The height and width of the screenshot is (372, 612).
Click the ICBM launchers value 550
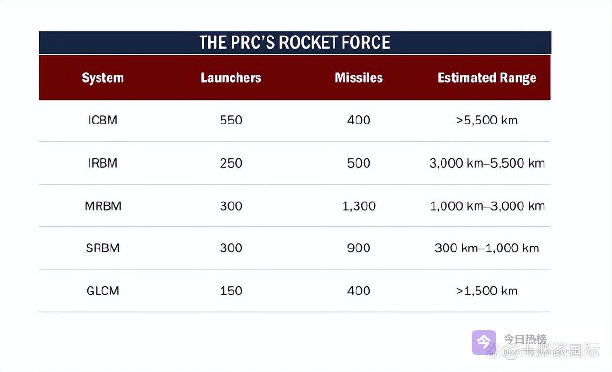pos(231,120)
